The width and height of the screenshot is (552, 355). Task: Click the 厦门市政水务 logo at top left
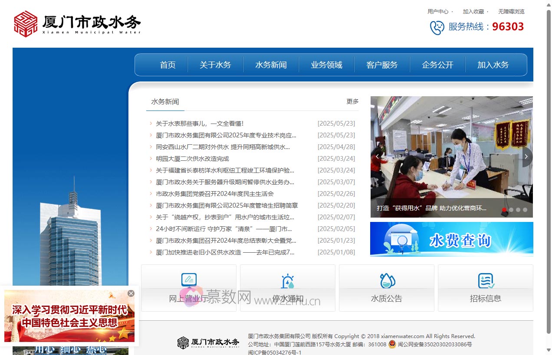[x=76, y=23]
